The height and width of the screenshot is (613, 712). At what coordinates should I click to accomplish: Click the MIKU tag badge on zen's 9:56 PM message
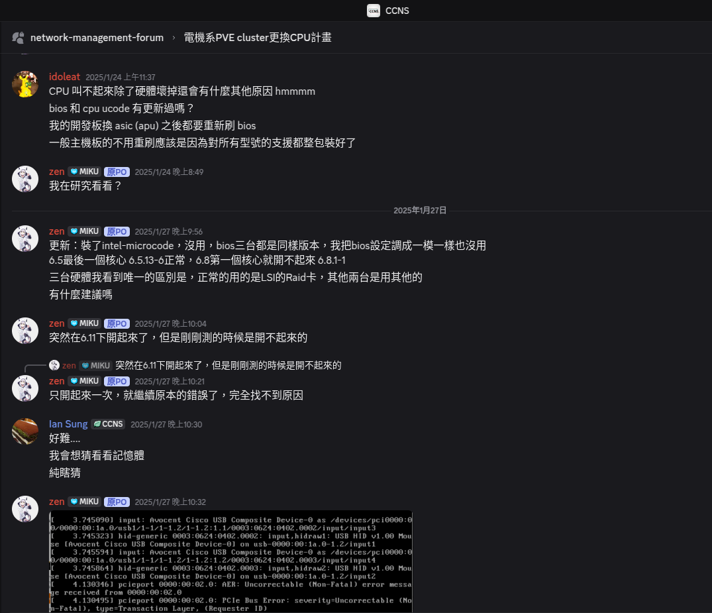tap(84, 231)
